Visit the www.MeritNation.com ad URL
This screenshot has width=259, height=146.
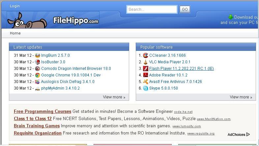coord(214,119)
